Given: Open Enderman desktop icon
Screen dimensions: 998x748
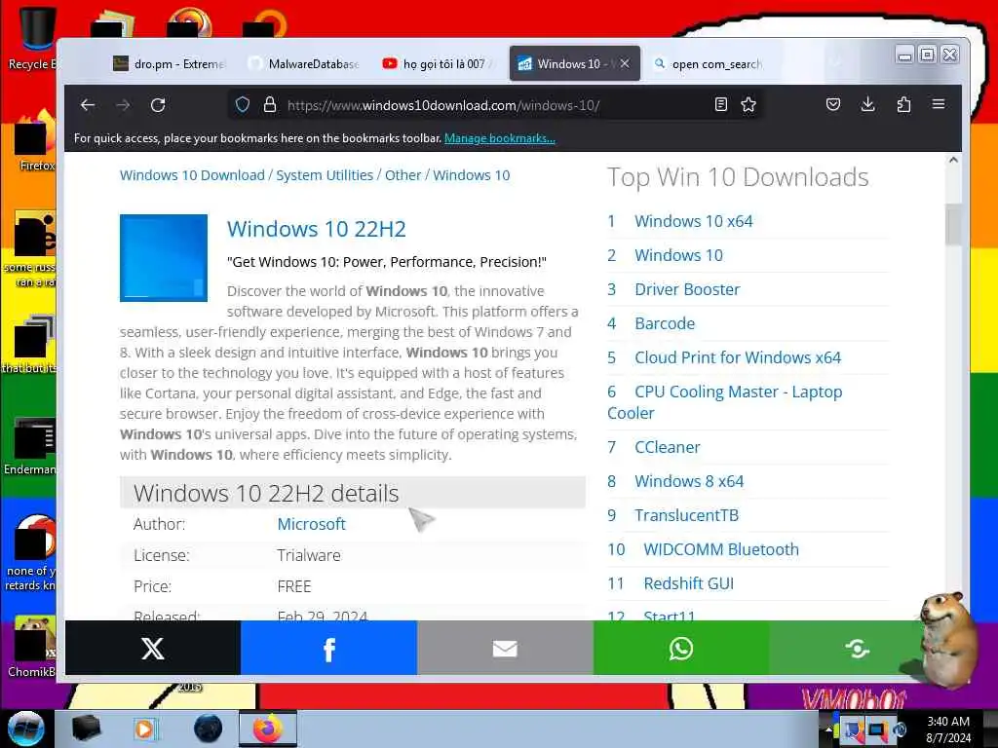Looking at the screenshot, I should pos(30,446).
